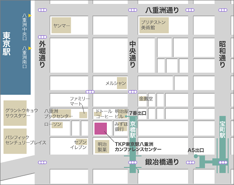Click traffic signal on 宝町駅 at 鍛冶橋通り
This screenshot has width=234, height=185.
[x=223, y=162]
